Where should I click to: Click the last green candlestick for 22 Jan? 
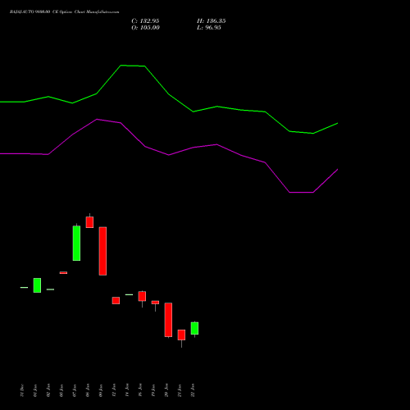point(194,328)
